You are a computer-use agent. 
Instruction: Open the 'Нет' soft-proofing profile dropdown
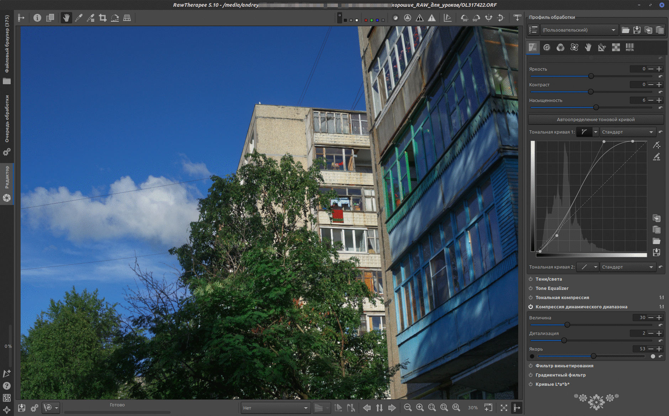(275, 408)
